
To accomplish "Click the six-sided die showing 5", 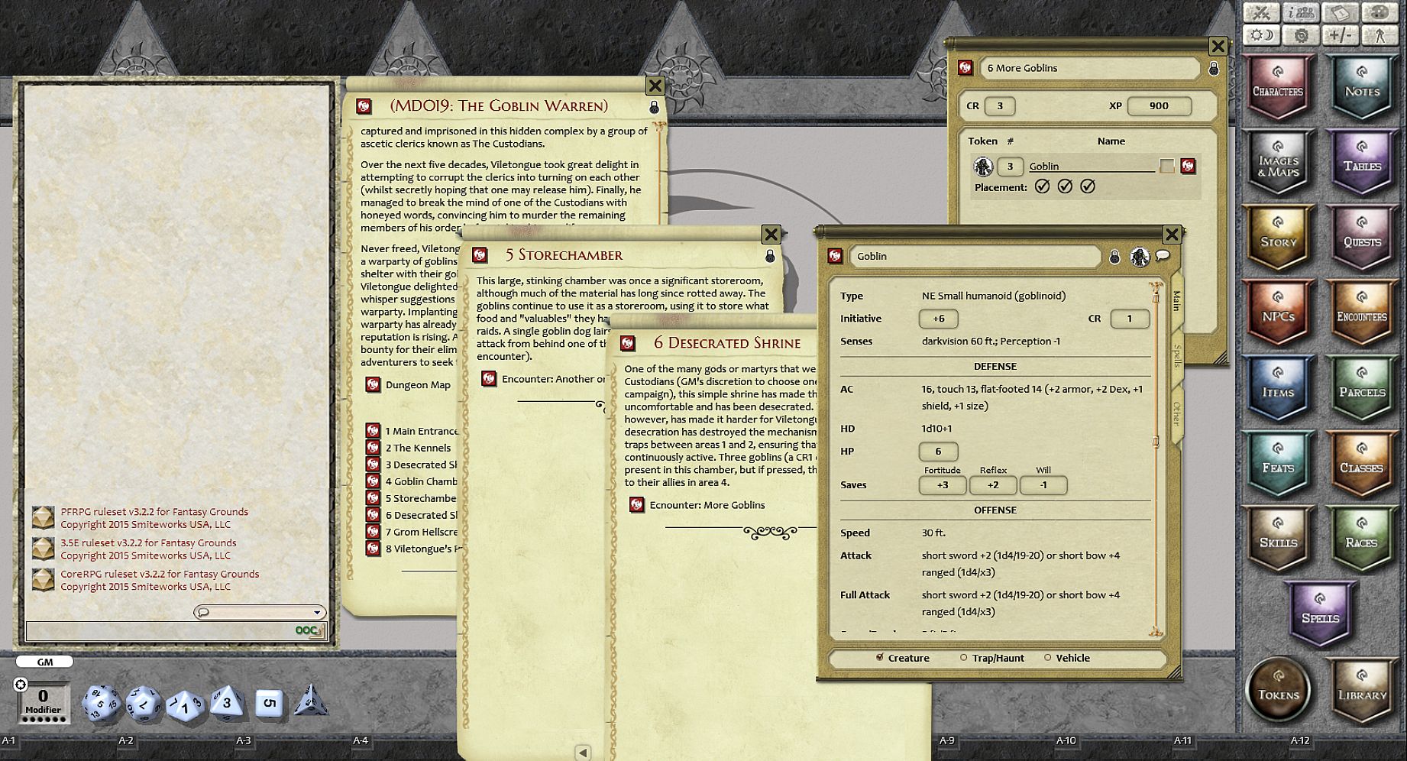I will 269,703.
